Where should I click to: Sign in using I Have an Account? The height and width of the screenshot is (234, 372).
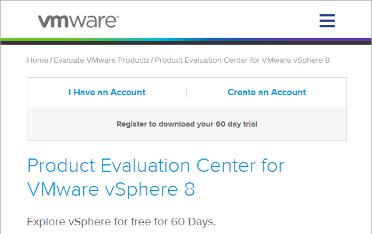click(107, 92)
